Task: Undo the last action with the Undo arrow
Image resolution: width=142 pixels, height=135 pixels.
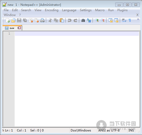Action: [70, 20]
